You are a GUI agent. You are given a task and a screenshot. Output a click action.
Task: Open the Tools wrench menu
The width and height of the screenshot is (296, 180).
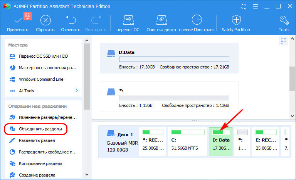click(284, 20)
